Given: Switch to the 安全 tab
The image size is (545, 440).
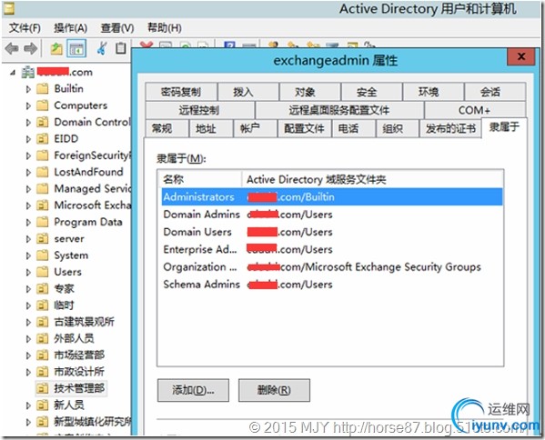Looking at the screenshot, I should pyautogui.click(x=371, y=92).
